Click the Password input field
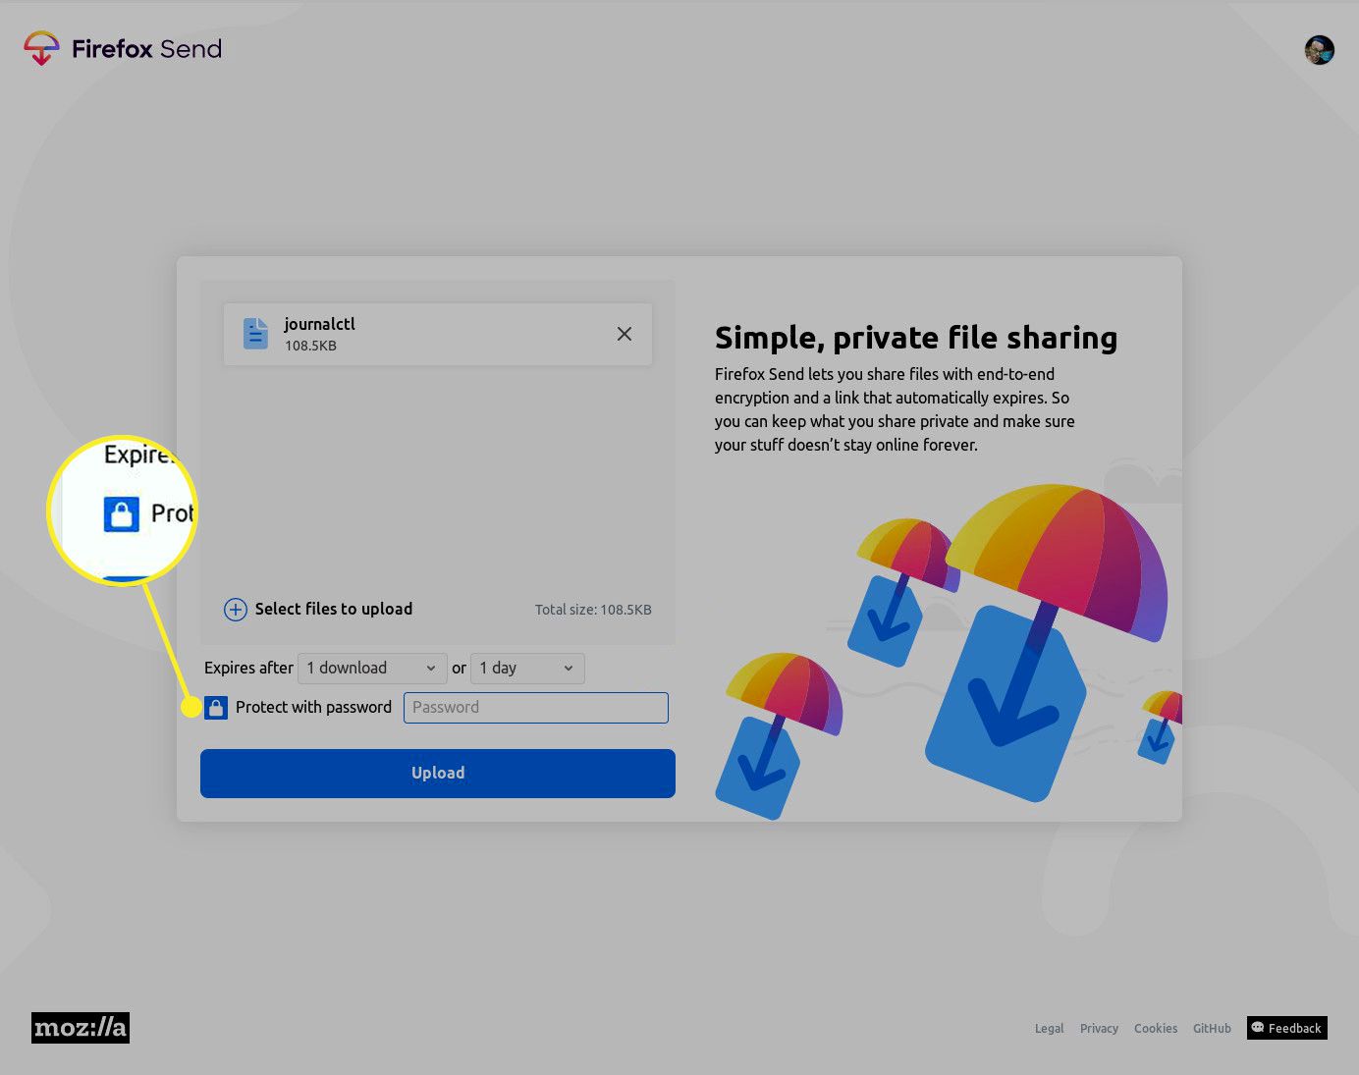The height and width of the screenshot is (1075, 1359). [x=536, y=708]
